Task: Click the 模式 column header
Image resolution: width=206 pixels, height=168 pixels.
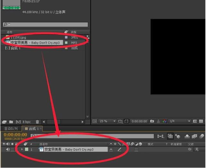Action: [x=151, y=144]
